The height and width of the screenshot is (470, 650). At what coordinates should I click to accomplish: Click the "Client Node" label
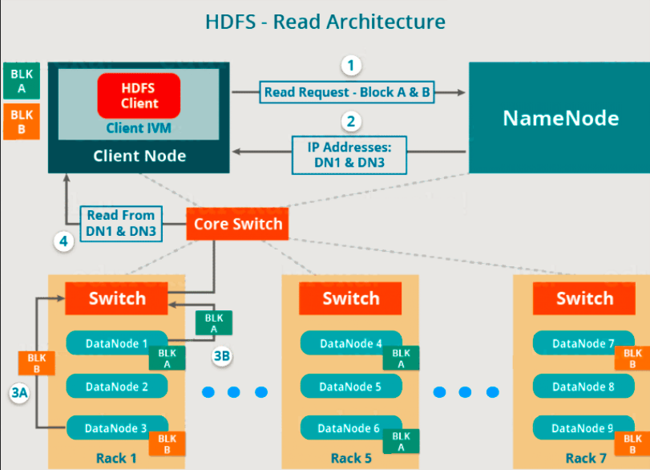[139, 156]
